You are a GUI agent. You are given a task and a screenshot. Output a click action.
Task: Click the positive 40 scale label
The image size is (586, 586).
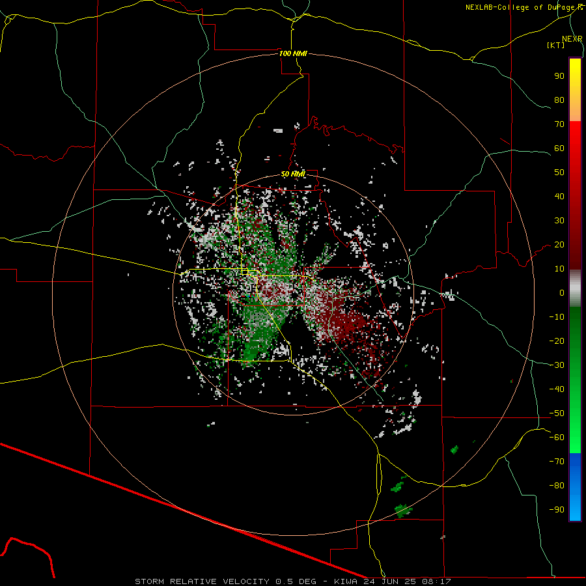(x=559, y=196)
